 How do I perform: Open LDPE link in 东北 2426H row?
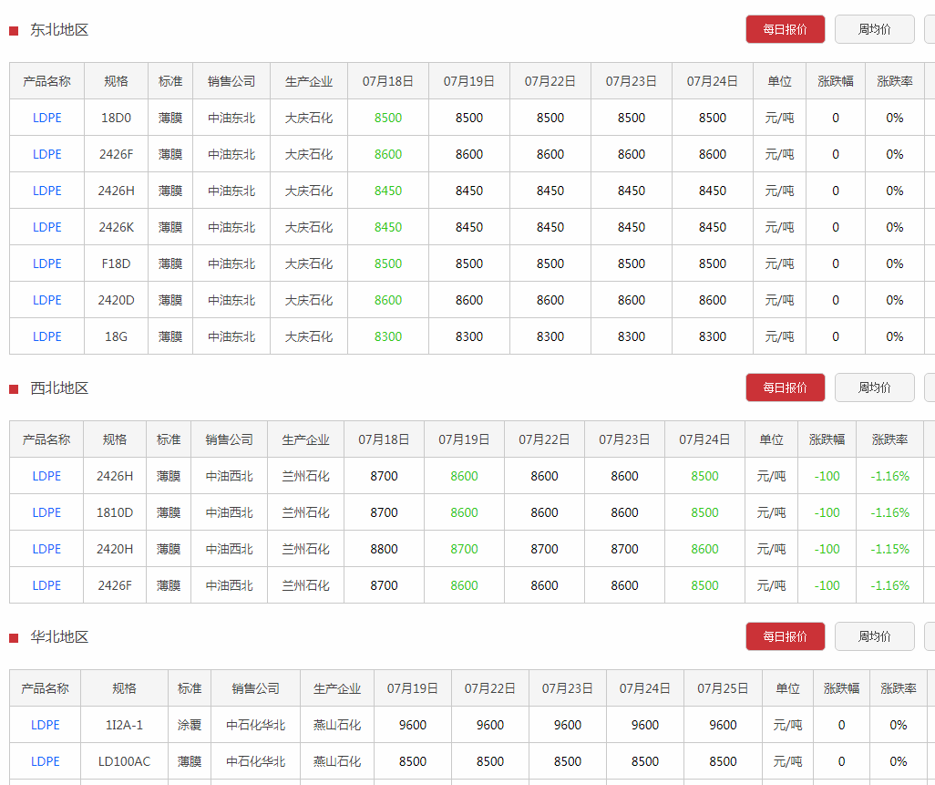pos(47,191)
